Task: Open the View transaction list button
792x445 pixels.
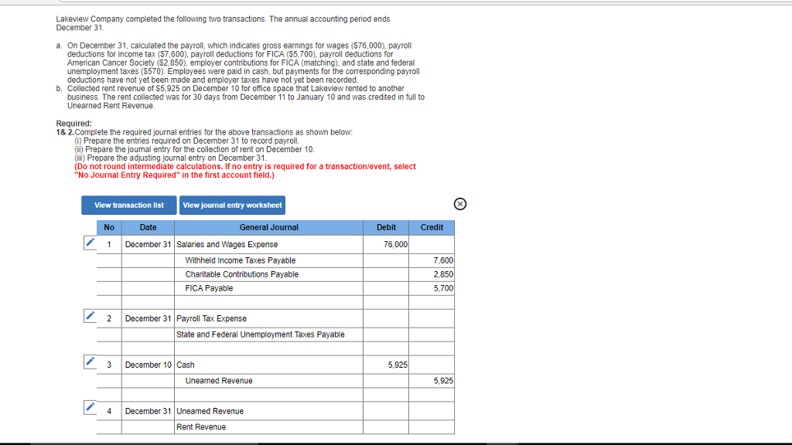Action: tap(129, 206)
